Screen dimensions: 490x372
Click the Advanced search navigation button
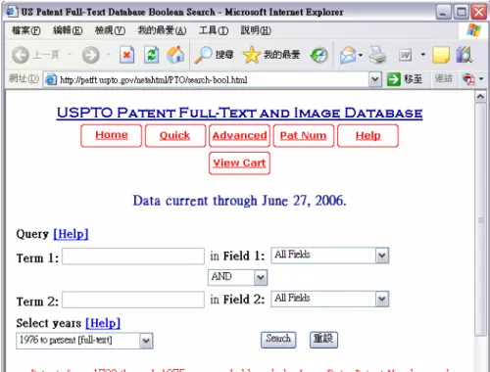pos(239,135)
